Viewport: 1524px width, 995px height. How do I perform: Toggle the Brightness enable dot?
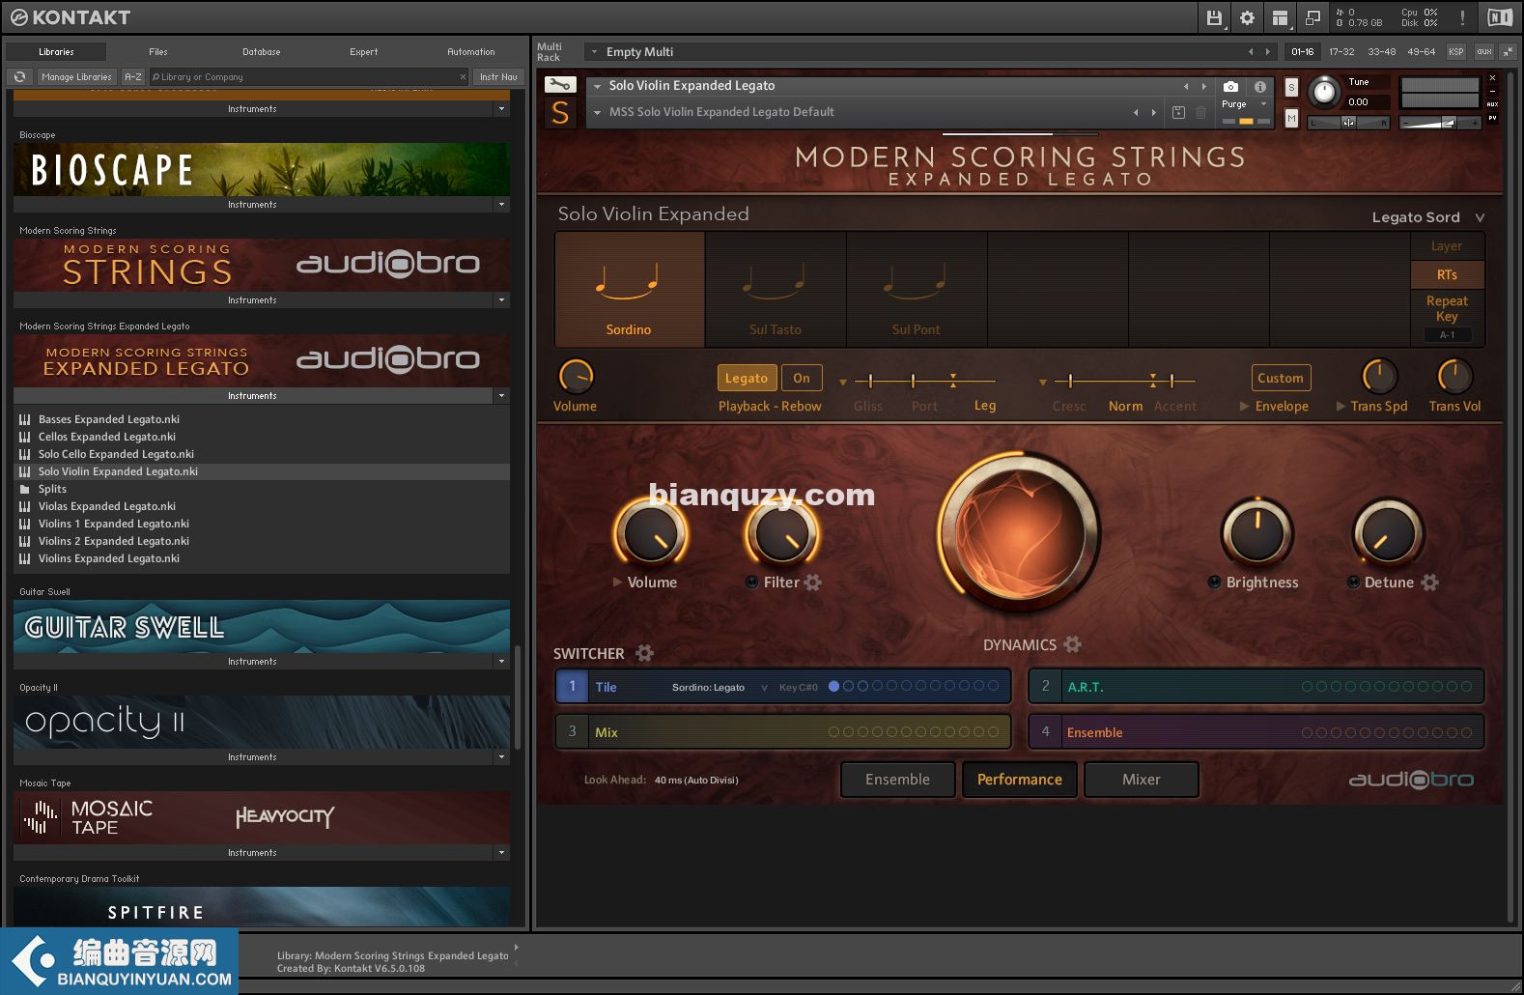click(x=1214, y=582)
